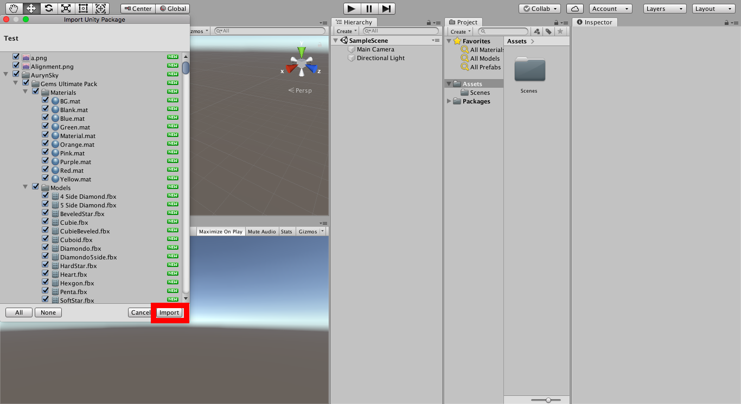The image size is (741, 404).
Task: Select the Rotate tool
Action: tap(49, 9)
